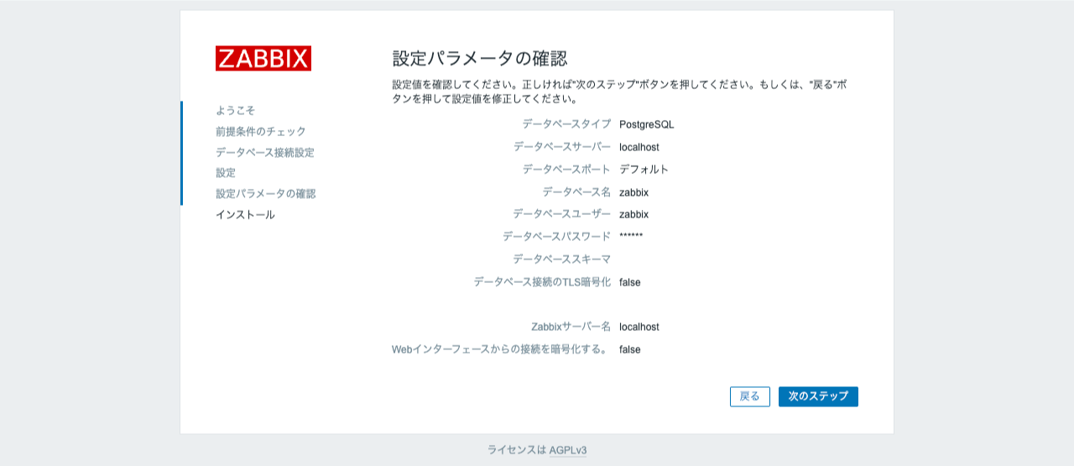Open the AGPLv3 license link
The width and height of the screenshot is (1074, 466).
click(x=568, y=450)
